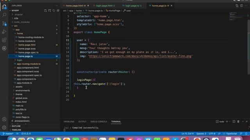250x140 pixels.
Task: Open the PROBLEMS panel tab
Action: click(x=69, y=122)
